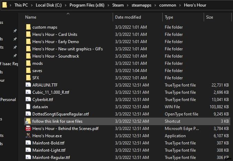This screenshot has height=161, width=233.
Task: Click the mods folder icon
Action: (x=28, y=63)
